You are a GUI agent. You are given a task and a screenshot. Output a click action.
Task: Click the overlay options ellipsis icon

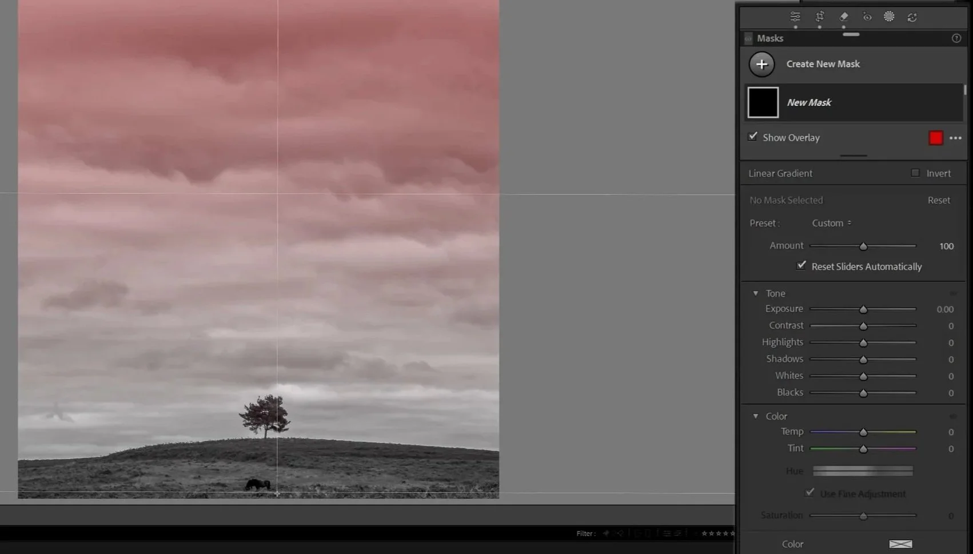(x=955, y=138)
